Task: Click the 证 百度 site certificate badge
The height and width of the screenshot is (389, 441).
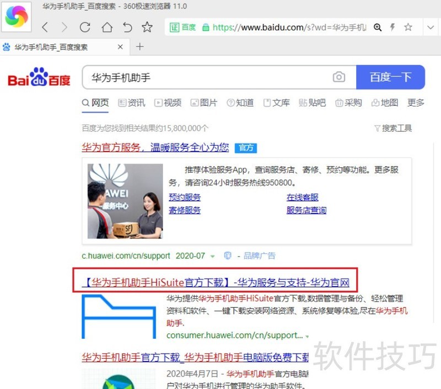Action: (x=182, y=27)
